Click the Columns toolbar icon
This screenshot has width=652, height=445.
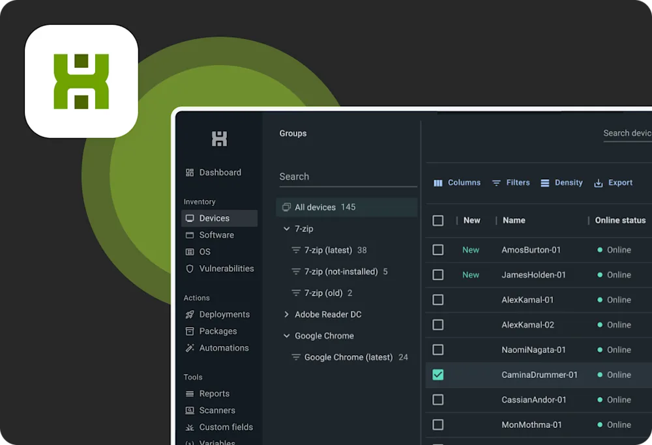tap(438, 183)
